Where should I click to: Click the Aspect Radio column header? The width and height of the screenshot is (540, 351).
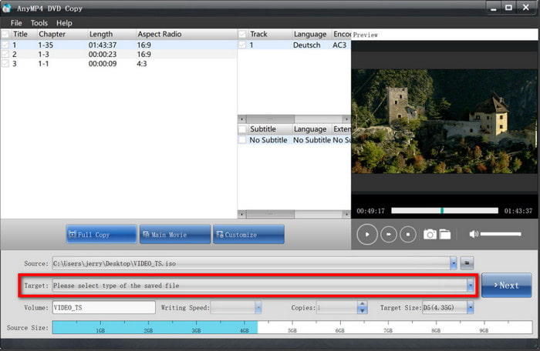(x=160, y=34)
